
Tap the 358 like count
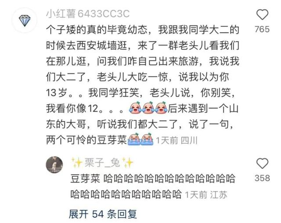click(262, 178)
